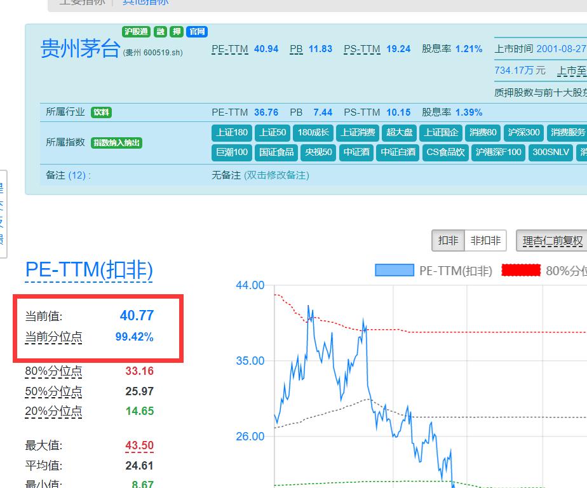Open the PE-TTM indicator link
The height and width of the screenshot is (488, 587).
click(229, 49)
